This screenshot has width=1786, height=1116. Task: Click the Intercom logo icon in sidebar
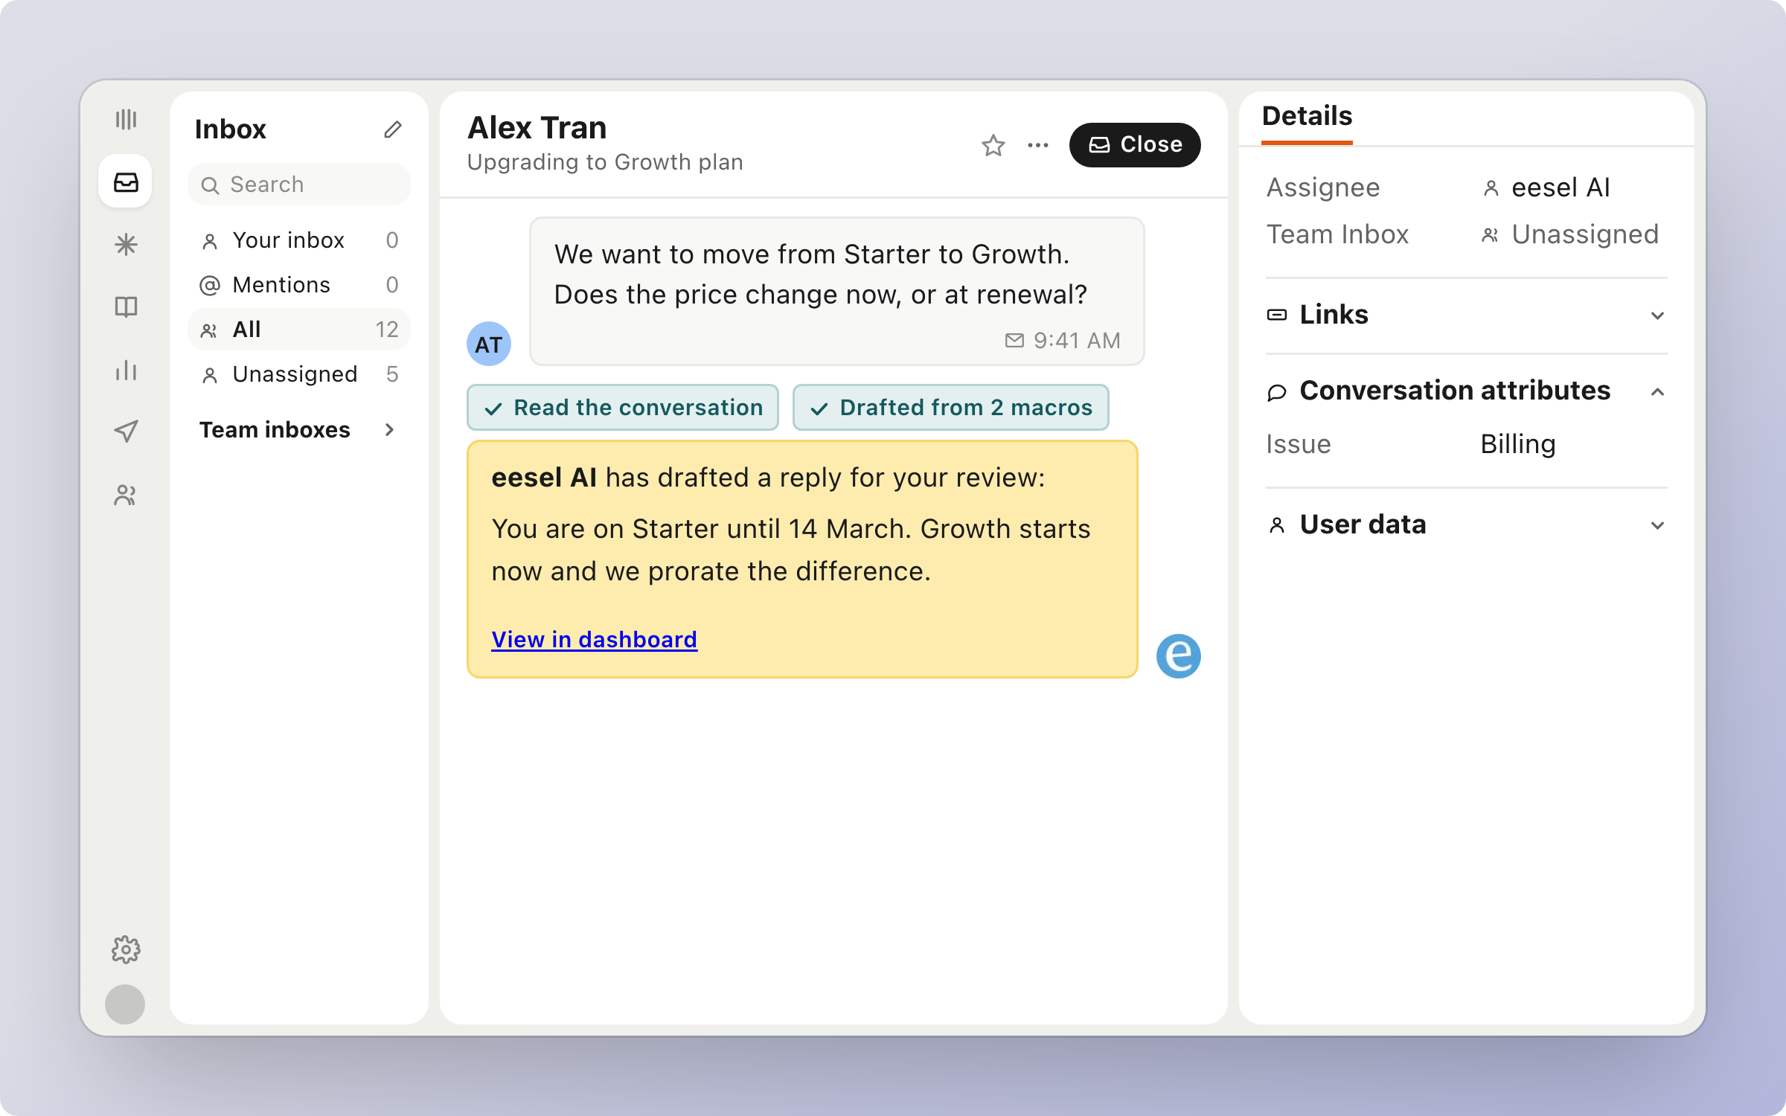tap(126, 119)
